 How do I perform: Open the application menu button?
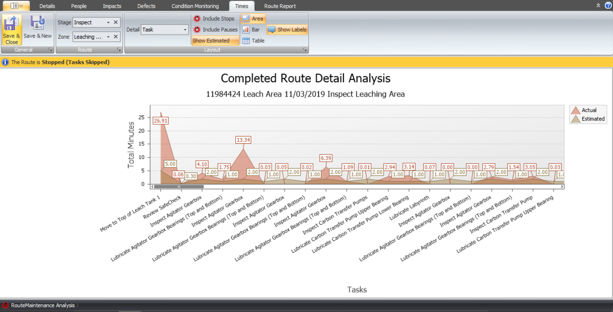tap(16, 6)
